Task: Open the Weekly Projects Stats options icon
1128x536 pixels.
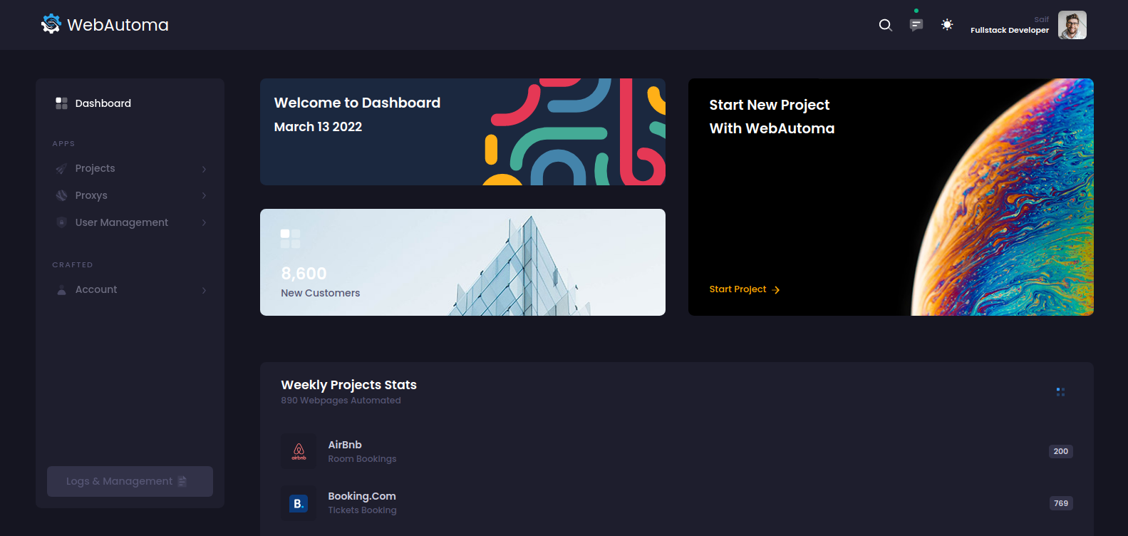Action: 1060,392
